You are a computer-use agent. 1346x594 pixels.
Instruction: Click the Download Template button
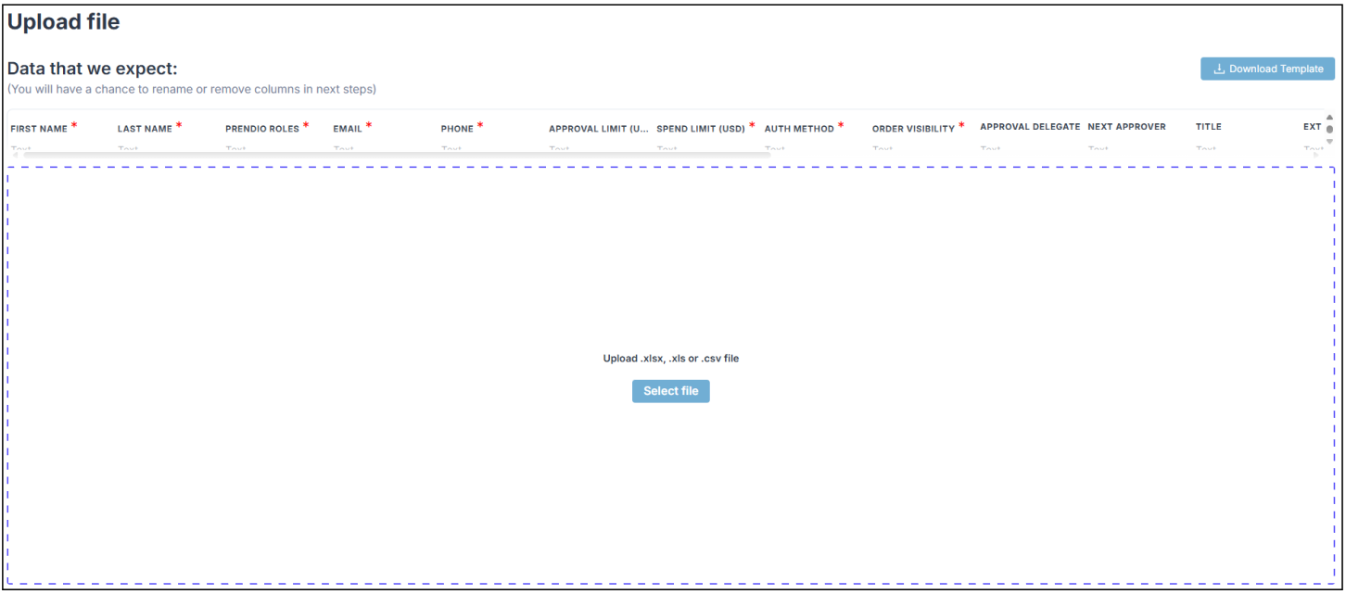click(x=1268, y=69)
